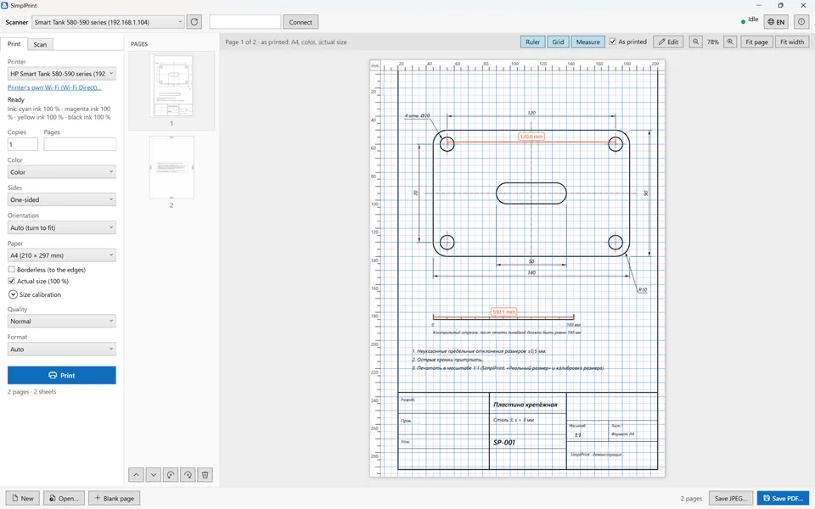Create a New document
Viewport: 815px width, 509px height.
coord(22,498)
